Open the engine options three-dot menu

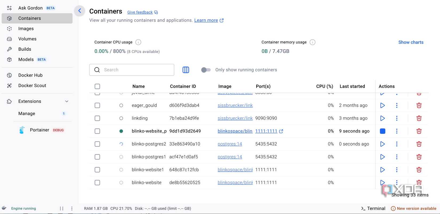72,208
